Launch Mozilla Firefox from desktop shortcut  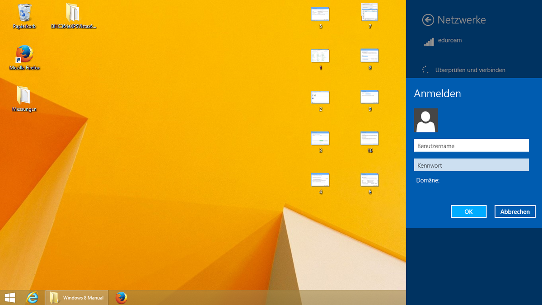[24, 55]
